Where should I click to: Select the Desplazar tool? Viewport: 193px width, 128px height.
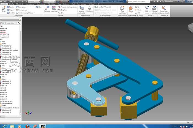click(x=63, y=10)
